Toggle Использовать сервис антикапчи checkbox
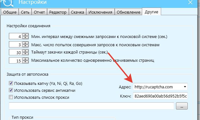 [x=11, y=90]
